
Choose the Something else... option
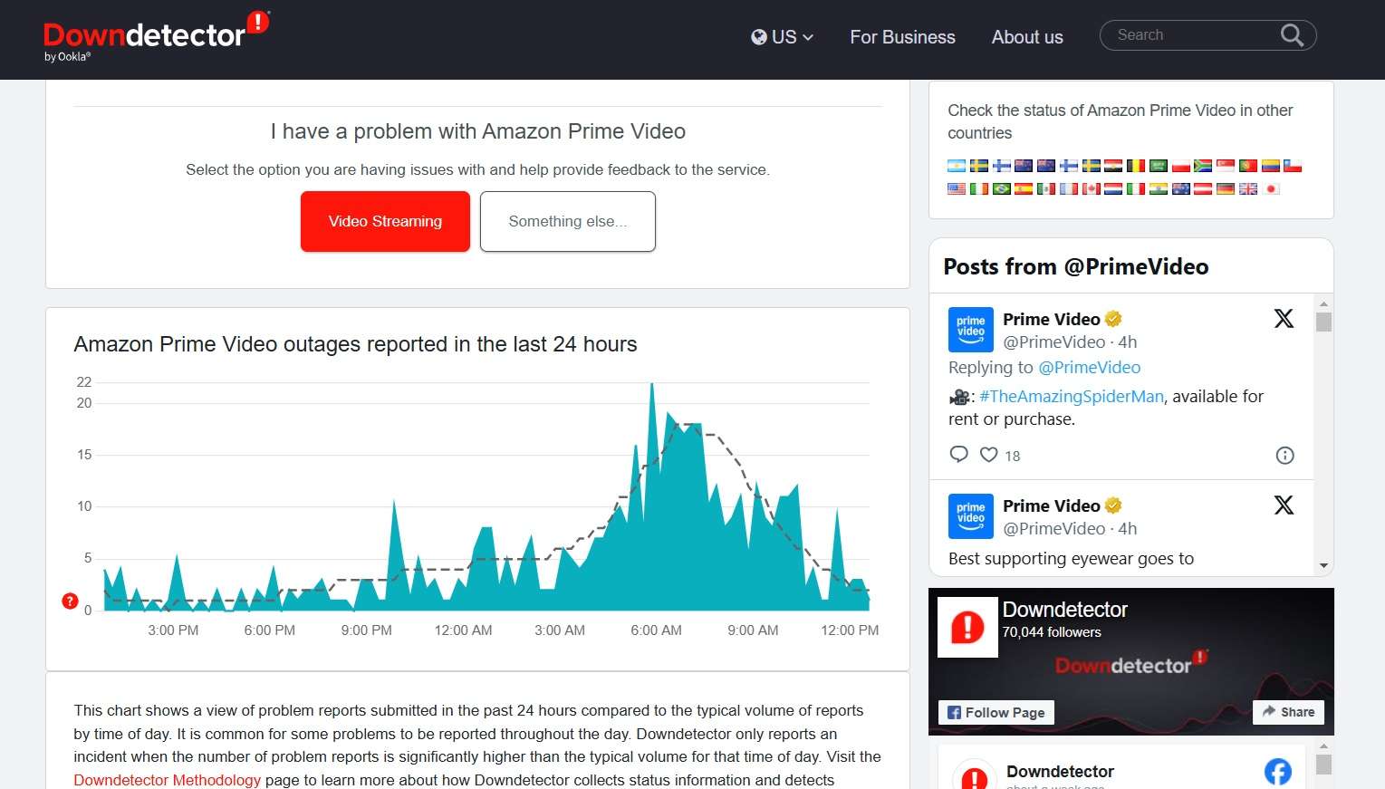click(568, 221)
